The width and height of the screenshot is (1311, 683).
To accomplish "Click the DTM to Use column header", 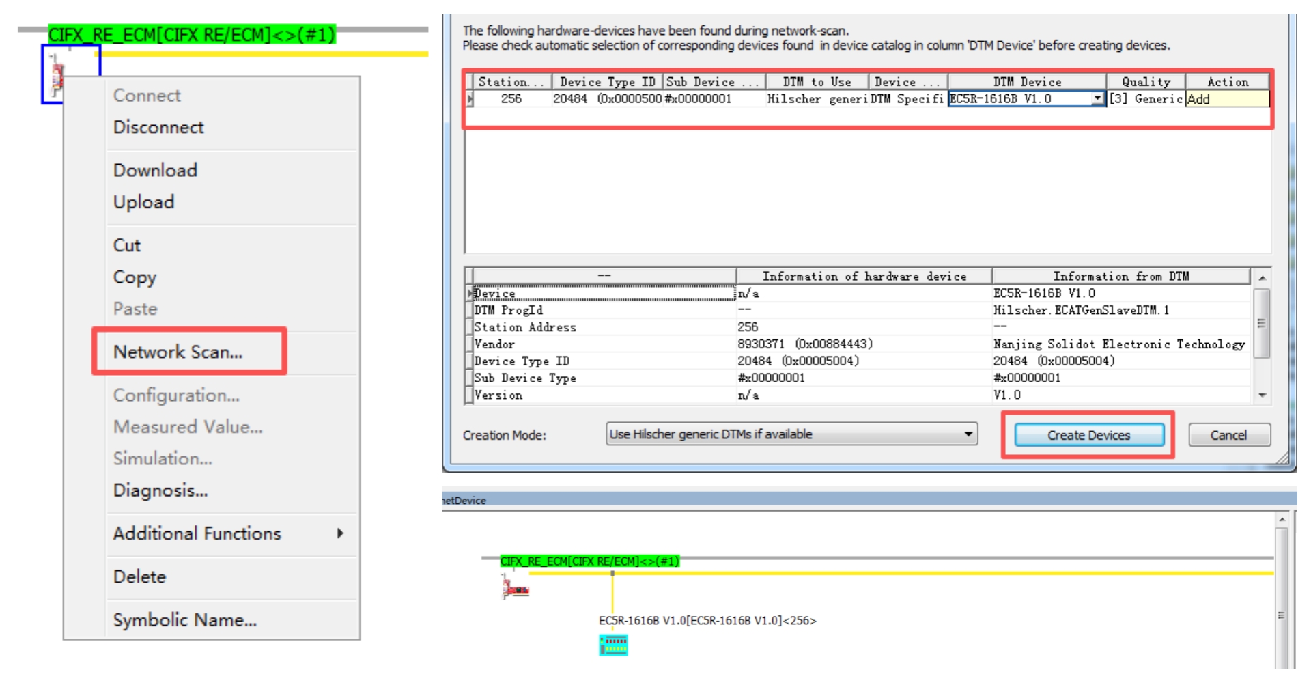I will pyautogui.click(x=817, y=82).
